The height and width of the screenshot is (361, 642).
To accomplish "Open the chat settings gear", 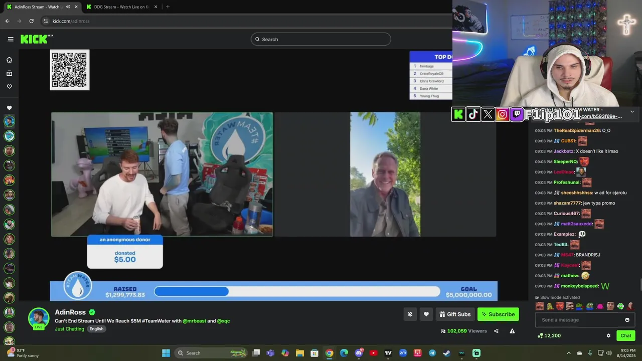I will point(608,335).
